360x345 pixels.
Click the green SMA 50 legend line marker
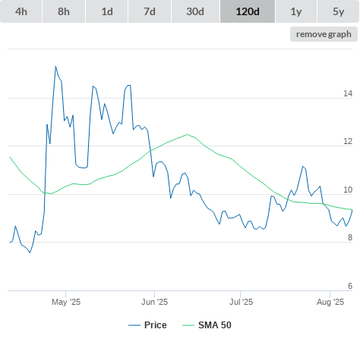[x=188, y=325]
